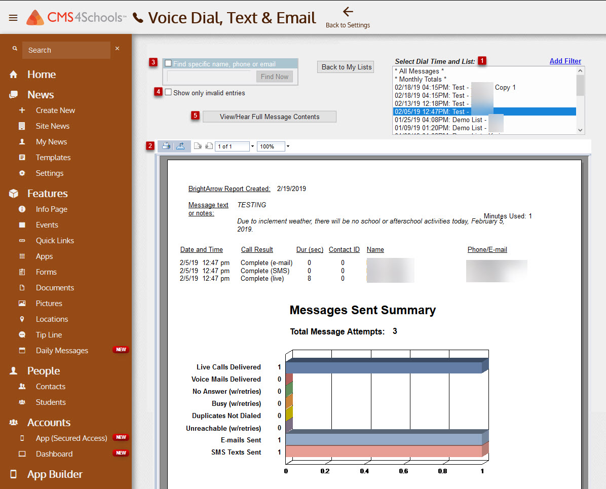This screenshot has width=606, height=489.
Task: Select 01/25/19 04:08PM Demo List entry
Action: (484, 120)
